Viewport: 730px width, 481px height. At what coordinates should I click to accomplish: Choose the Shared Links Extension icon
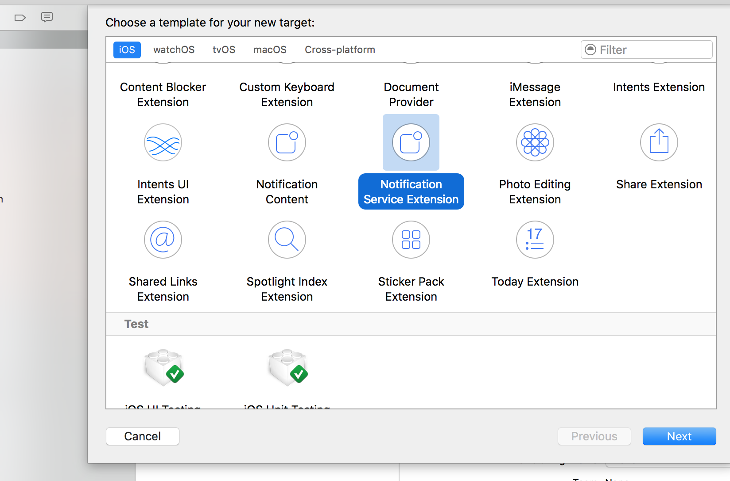(x=163, y=240)
